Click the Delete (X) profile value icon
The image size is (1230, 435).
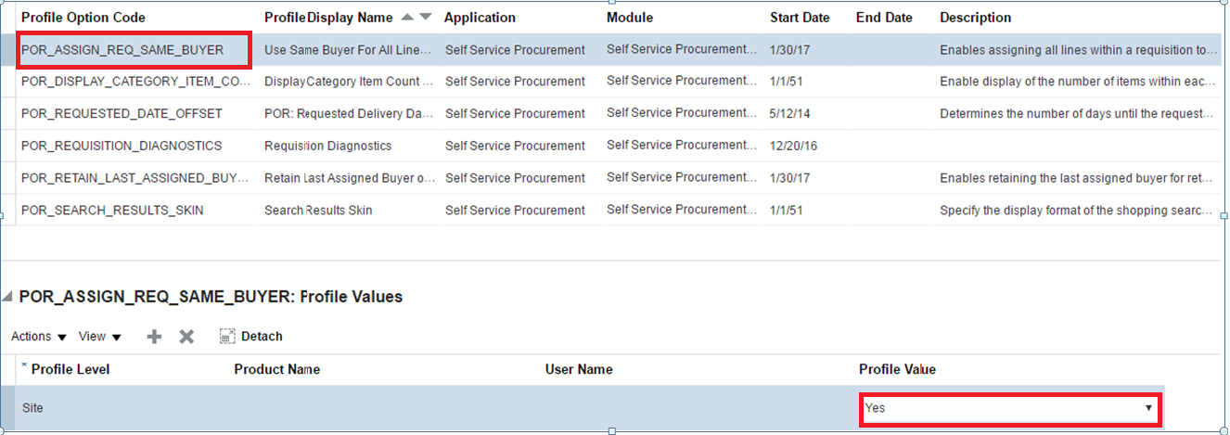coord(186,337)
